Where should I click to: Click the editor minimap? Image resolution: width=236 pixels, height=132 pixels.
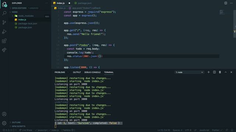(x=222, y=12)
